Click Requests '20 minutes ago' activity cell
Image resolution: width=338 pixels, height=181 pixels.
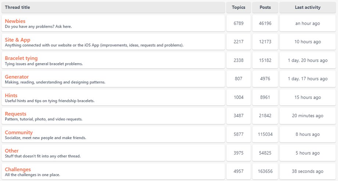(x=308, y=116)
